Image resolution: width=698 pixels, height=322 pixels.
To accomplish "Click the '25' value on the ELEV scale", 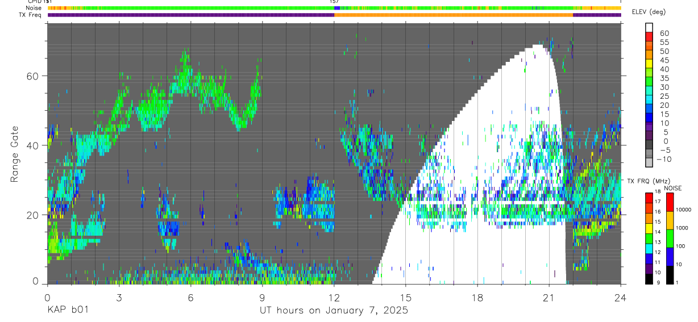I will point(664,96).
